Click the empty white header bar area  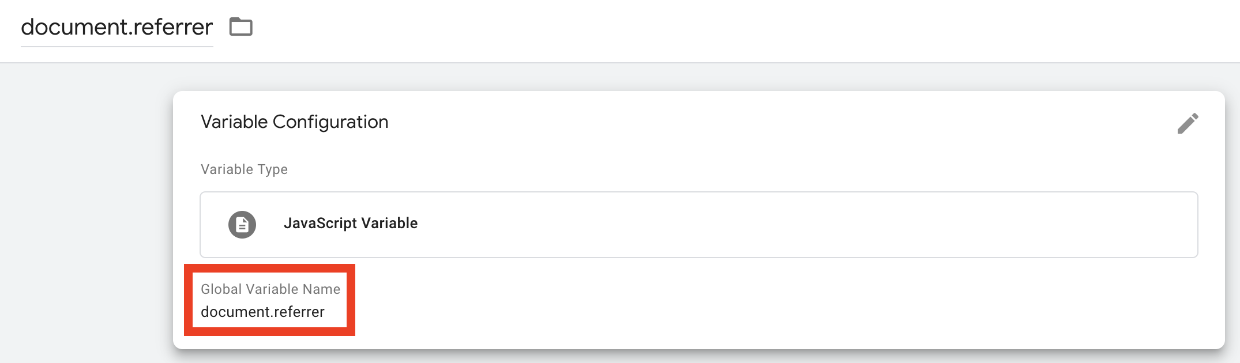(x=692, y=29)
